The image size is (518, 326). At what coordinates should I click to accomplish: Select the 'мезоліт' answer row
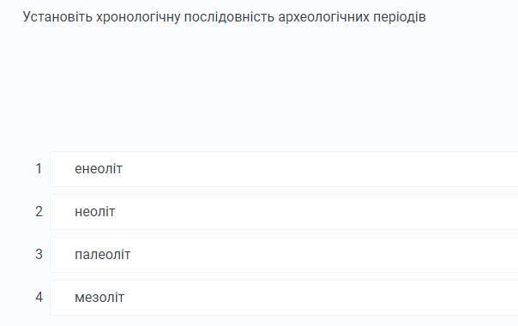284,298
